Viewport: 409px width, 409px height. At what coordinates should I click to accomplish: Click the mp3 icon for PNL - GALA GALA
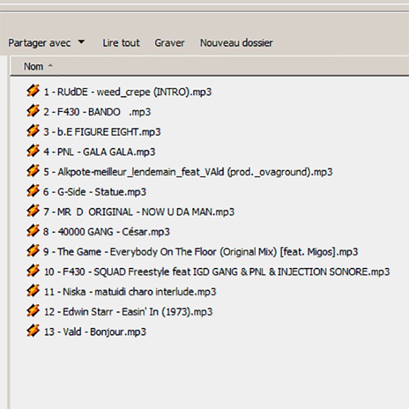(x=33, y=151)
